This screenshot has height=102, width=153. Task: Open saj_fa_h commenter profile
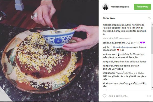coord(107,47)
